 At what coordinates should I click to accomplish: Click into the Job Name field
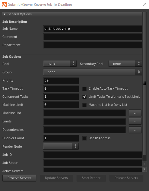pos(93,29)
